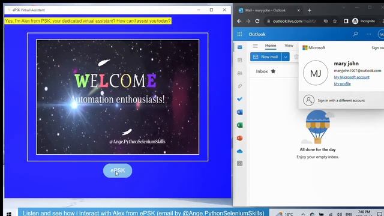Click the Inbox favorite star icon
Image resolution: width=384 pixels, height=216 pixels.
pos(273,71)
